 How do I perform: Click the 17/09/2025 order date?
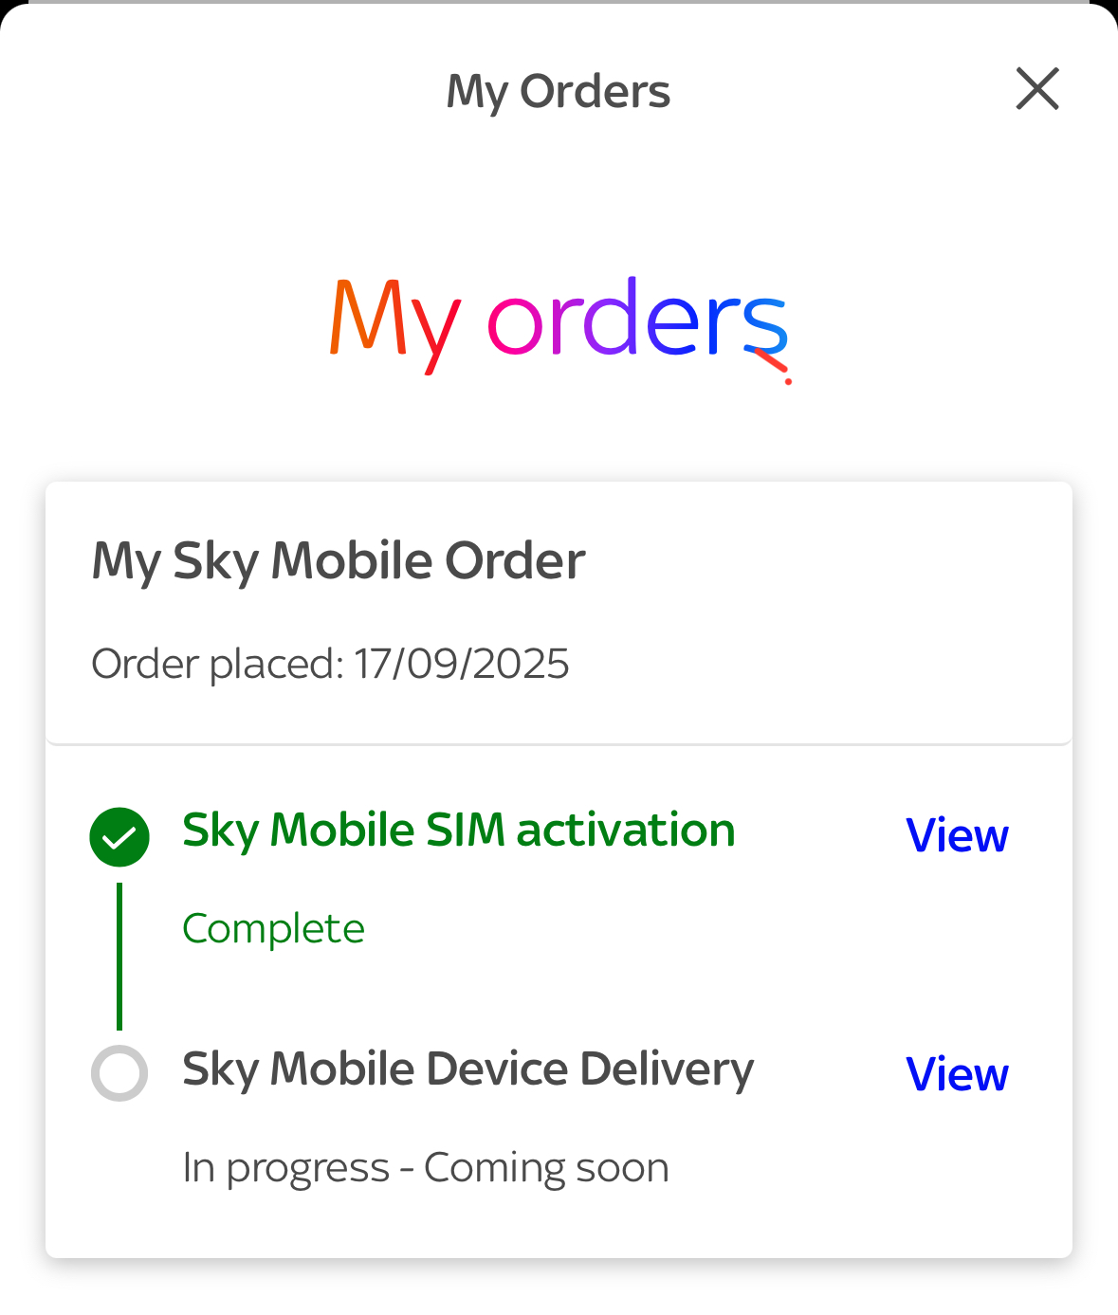click(x=461, y=664)
